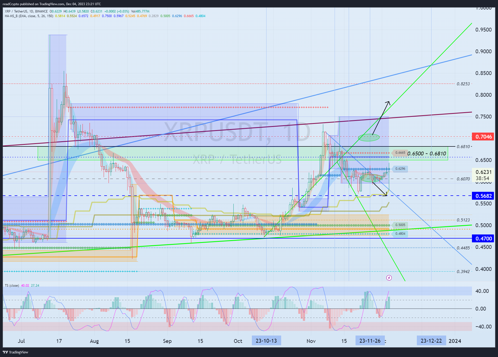
Task: Click the Oct label on time axis
Action: coord(238,341)
